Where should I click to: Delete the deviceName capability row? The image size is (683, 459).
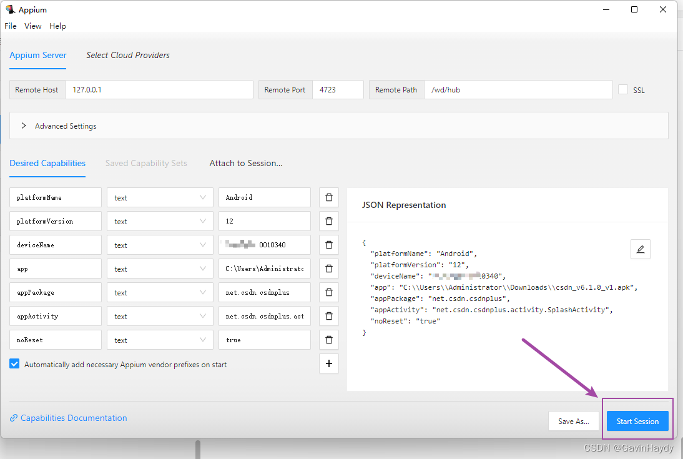point(329,245)
